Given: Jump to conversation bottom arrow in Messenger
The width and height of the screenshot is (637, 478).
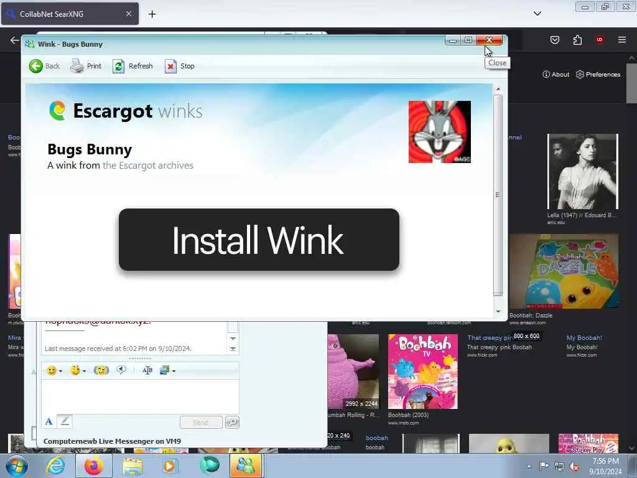Looking at the screenshot, I should point(233,349).
